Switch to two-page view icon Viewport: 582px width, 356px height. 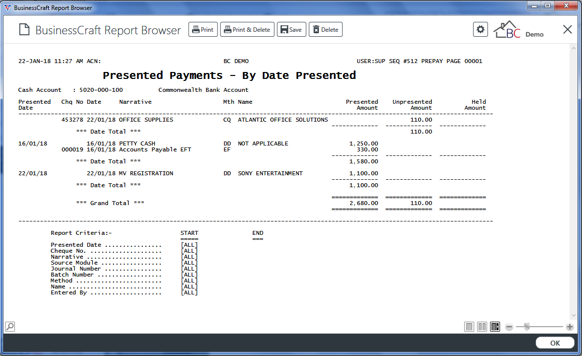(482, 327)
